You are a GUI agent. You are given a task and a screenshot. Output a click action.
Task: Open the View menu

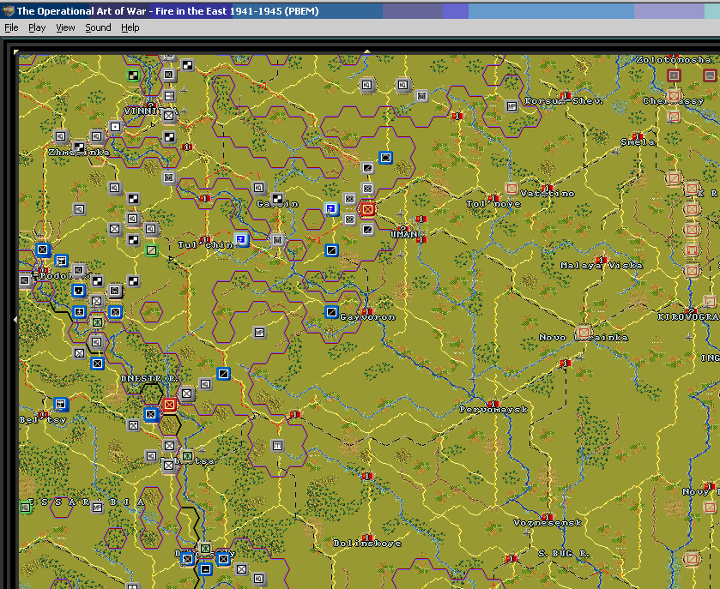tap(65, 27)
